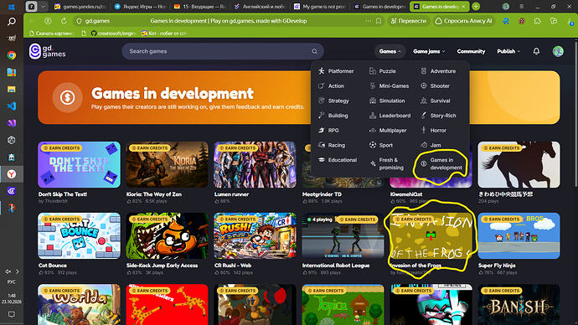The width and height of the screenshot is (578, 325).
Task: Open Windows search on taskbar
Action: click(12, 22)
